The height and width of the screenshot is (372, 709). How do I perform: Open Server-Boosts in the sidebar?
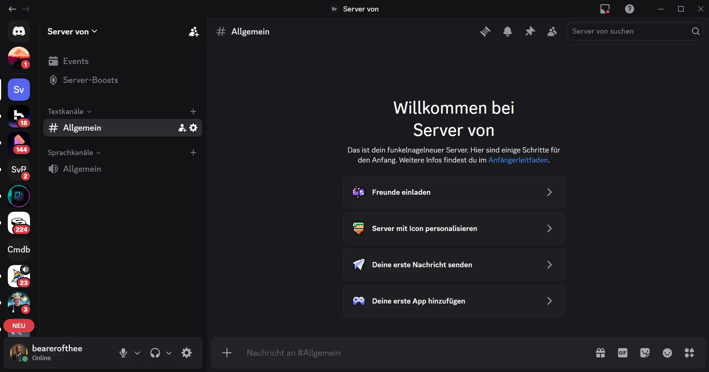pos(90,80)
